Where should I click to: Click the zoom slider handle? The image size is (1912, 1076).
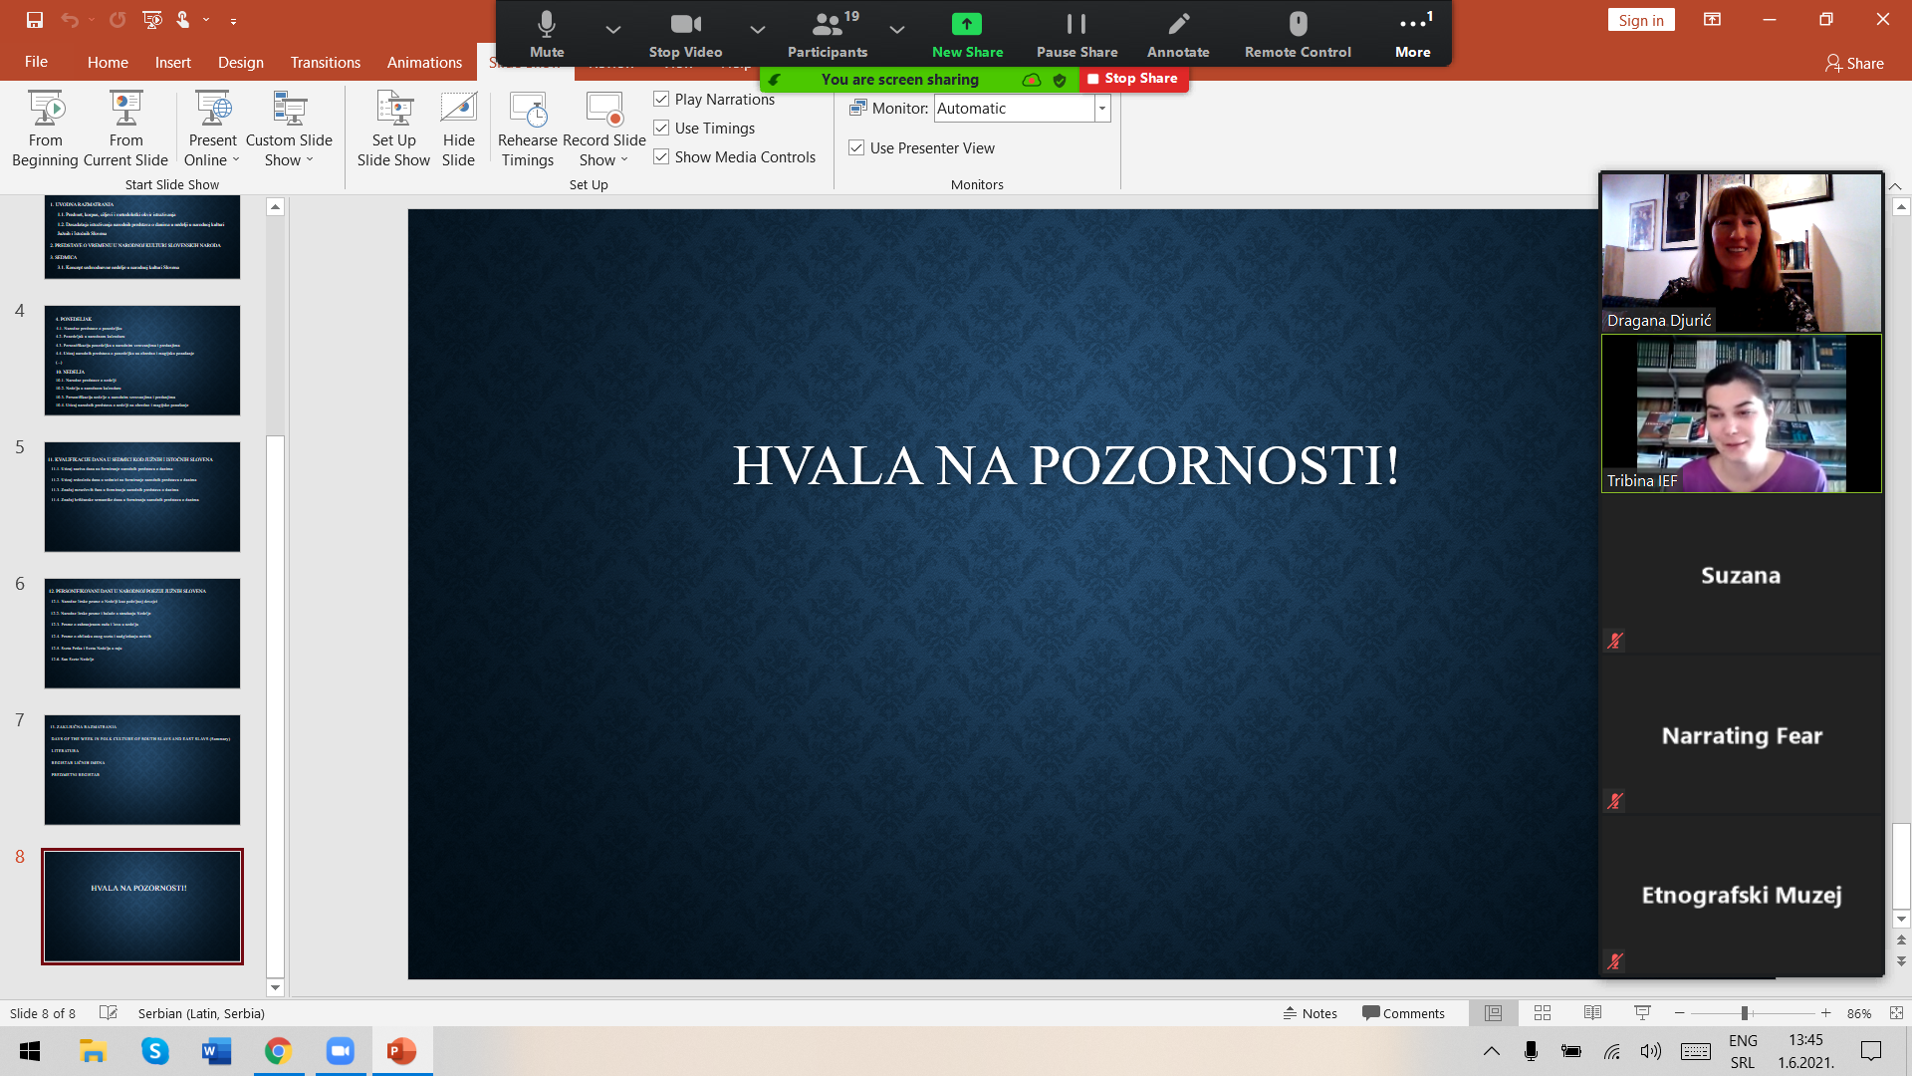[x=1745, y=1013]
